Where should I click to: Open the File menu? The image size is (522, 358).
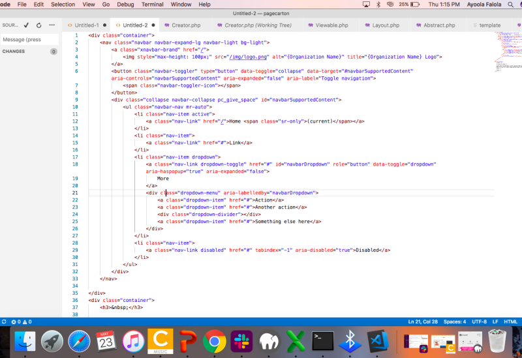[22, 5]
